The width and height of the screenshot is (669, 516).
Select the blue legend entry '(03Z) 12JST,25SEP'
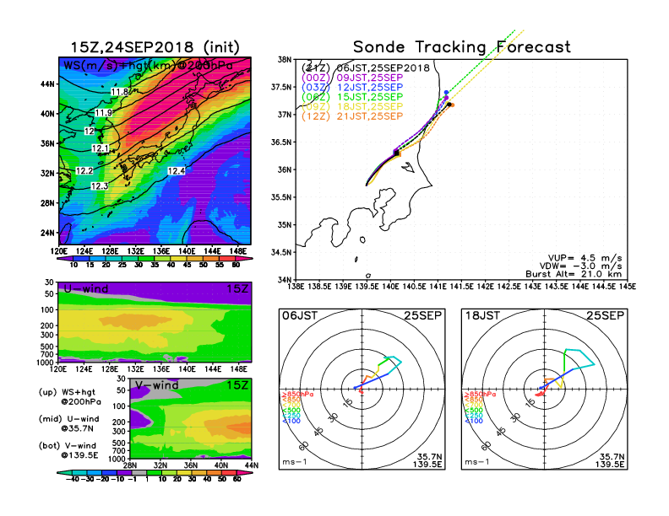pos(352,88)
